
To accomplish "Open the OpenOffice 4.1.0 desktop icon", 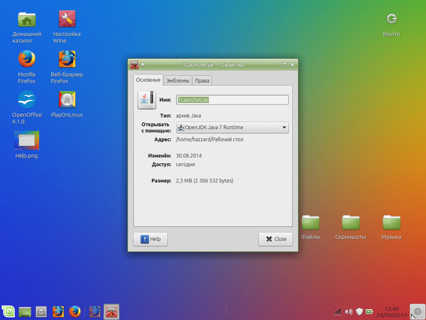I will [x=27, y=100].
